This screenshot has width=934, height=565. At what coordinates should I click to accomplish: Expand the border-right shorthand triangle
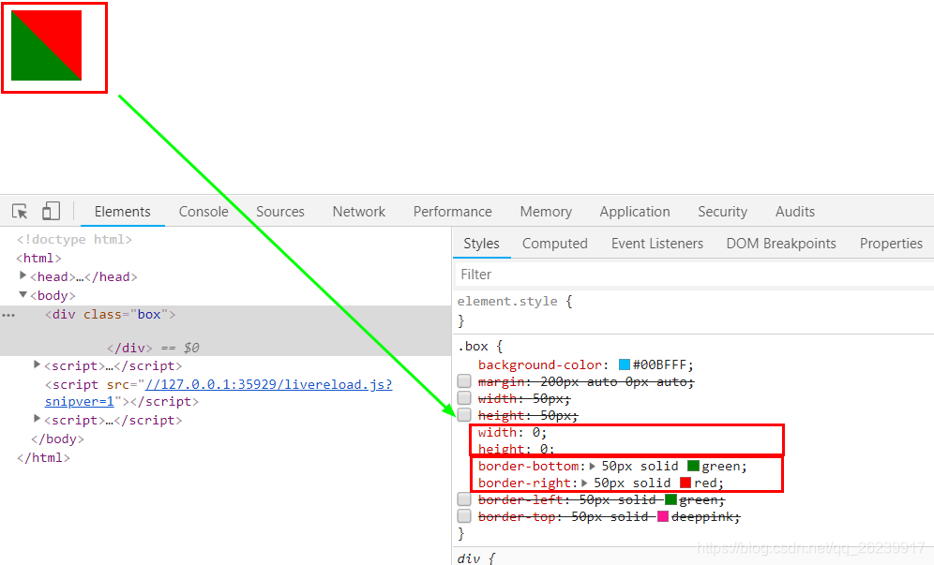[x=585, y=483]
